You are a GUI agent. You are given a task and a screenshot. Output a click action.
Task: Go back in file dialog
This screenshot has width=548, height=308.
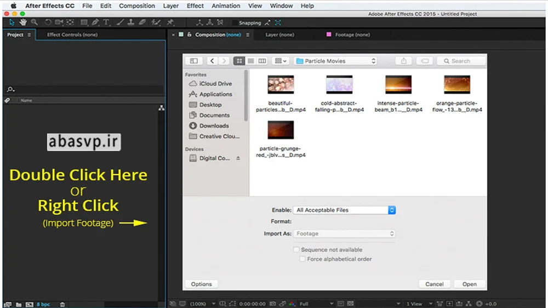pyautogui.click(x=212, y=61)
